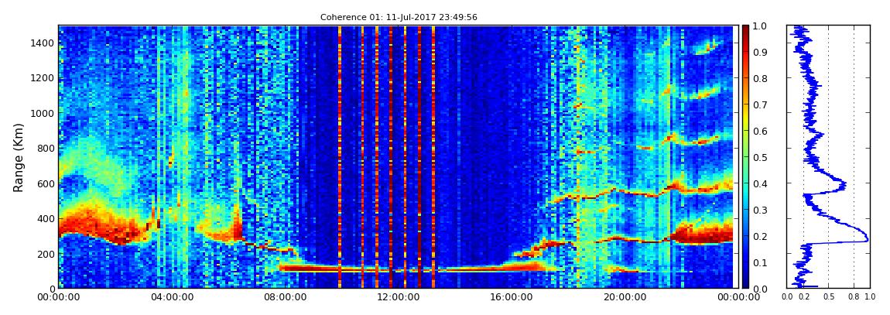This screenshot has height=315, width=890.
Task: Click the 400 tick label on the range axis
Action: [46, 218]
